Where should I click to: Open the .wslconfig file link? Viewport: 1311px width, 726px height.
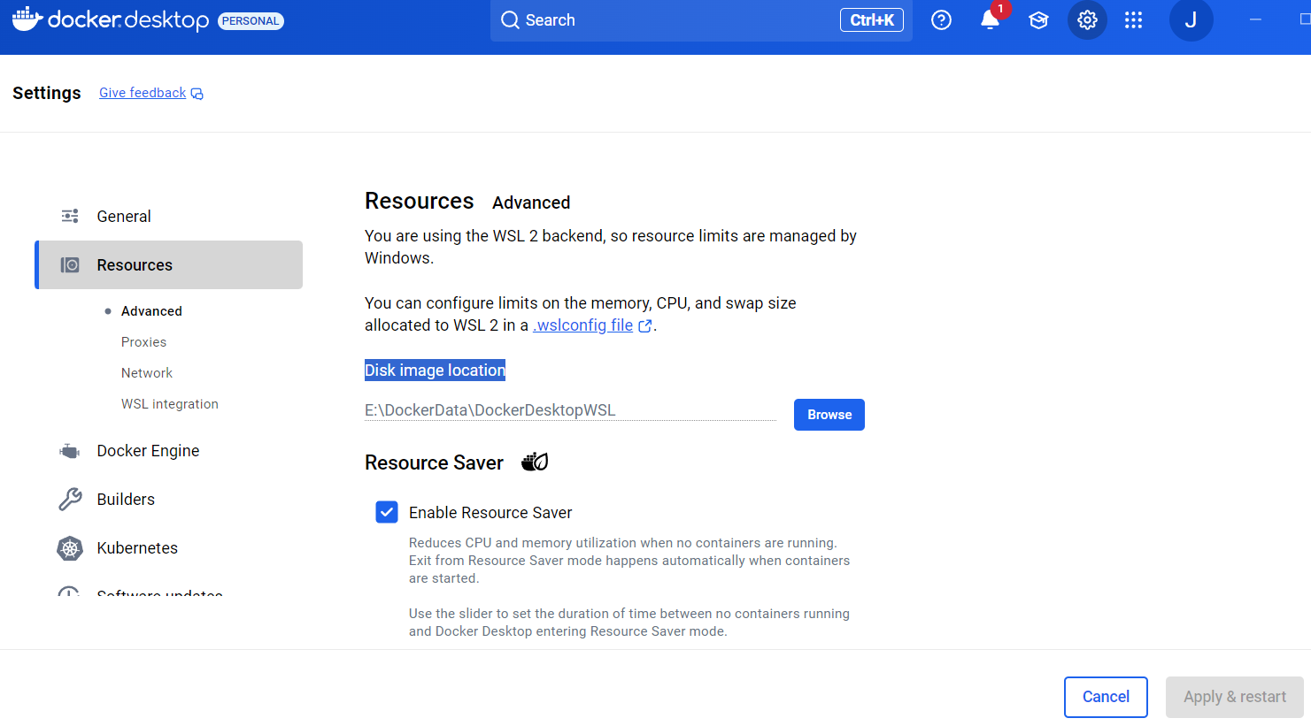[583, 325]
